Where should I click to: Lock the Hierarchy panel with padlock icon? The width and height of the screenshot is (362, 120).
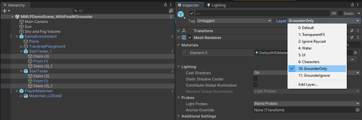click(x=165, y=5)
